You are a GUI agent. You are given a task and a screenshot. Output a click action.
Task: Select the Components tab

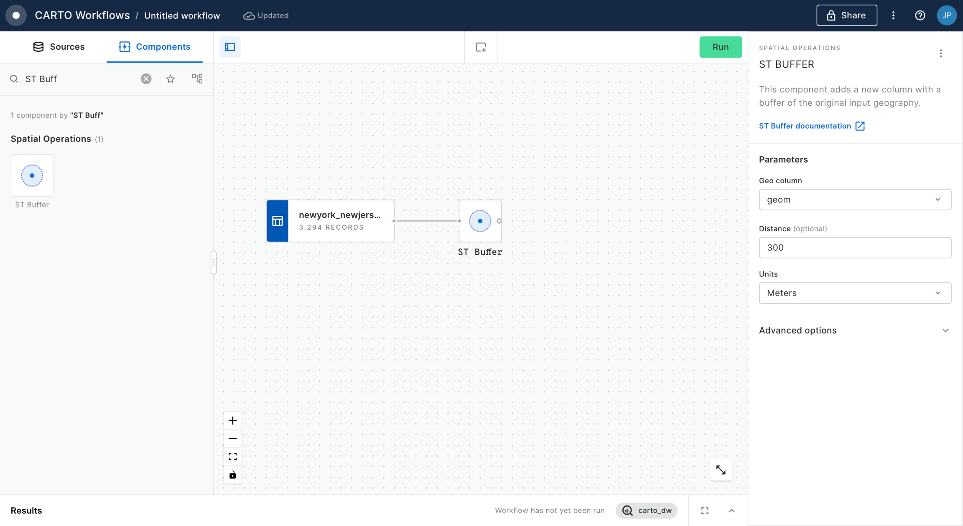tap(155, 47)
